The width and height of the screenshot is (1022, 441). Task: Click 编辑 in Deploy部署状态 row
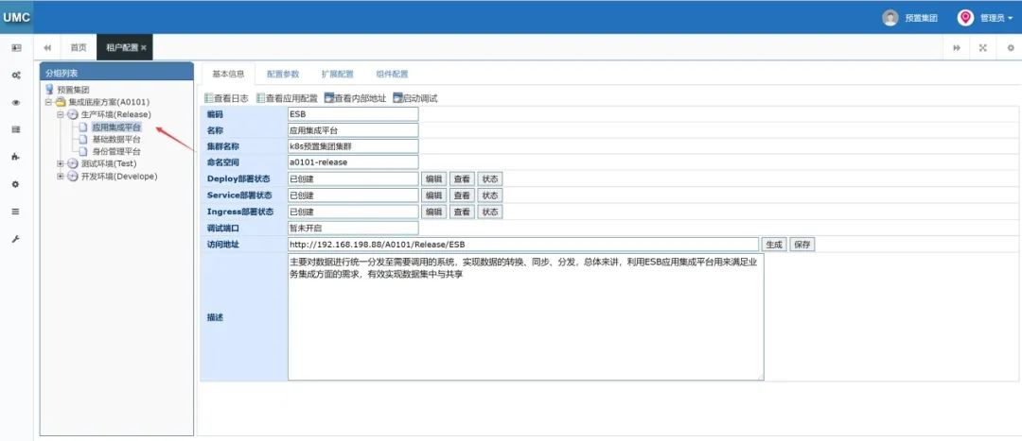pyautogui.click(x=433, y=178)
